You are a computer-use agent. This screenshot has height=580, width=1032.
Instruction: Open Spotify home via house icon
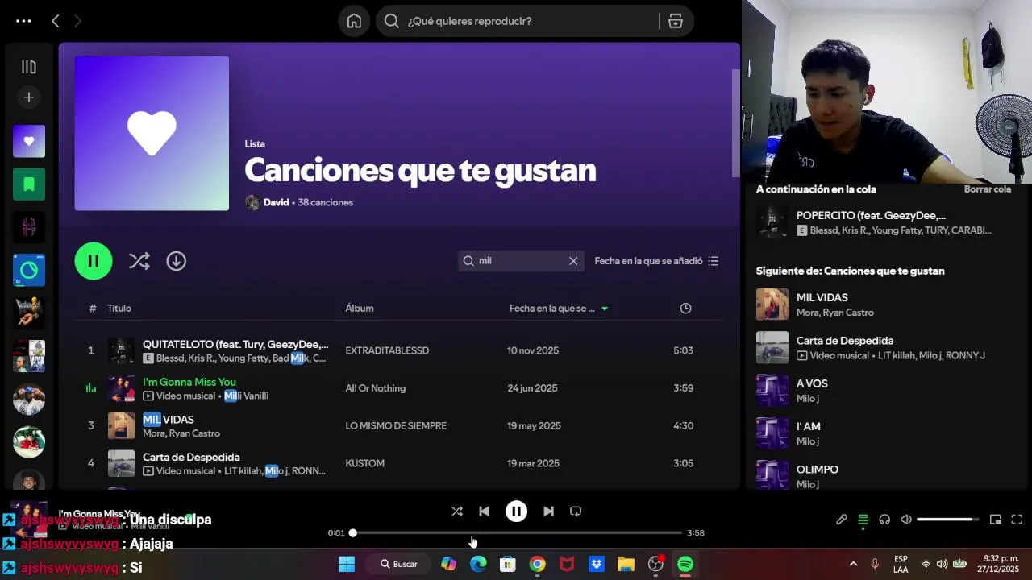pos(354,21)
